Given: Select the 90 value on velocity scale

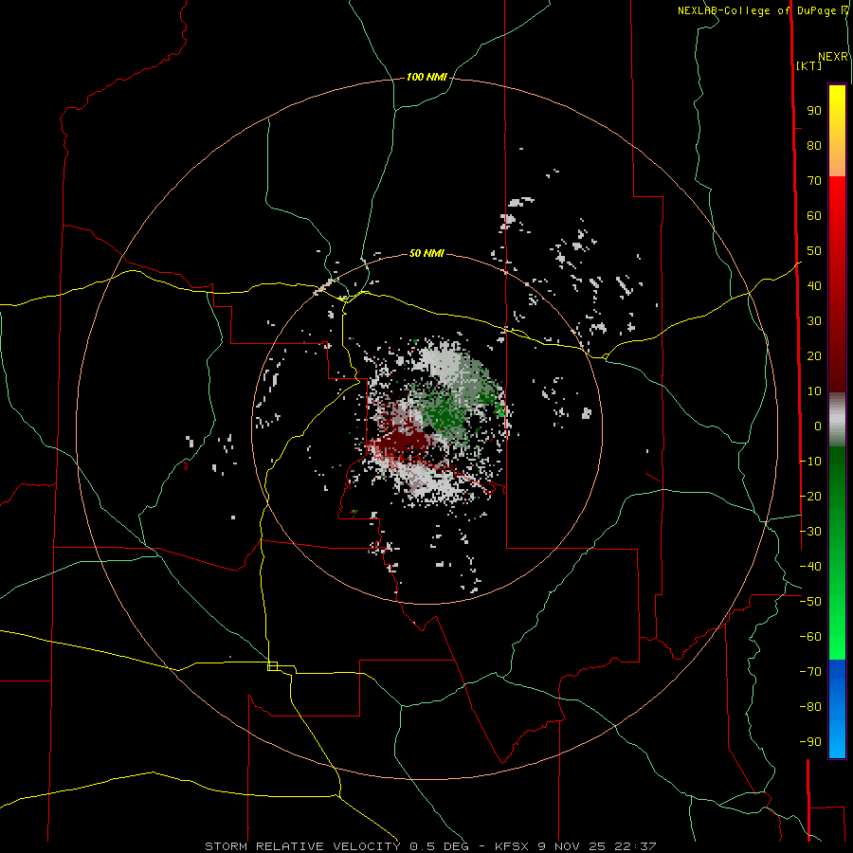Looking at the screenshot, I should click(814, 111).
